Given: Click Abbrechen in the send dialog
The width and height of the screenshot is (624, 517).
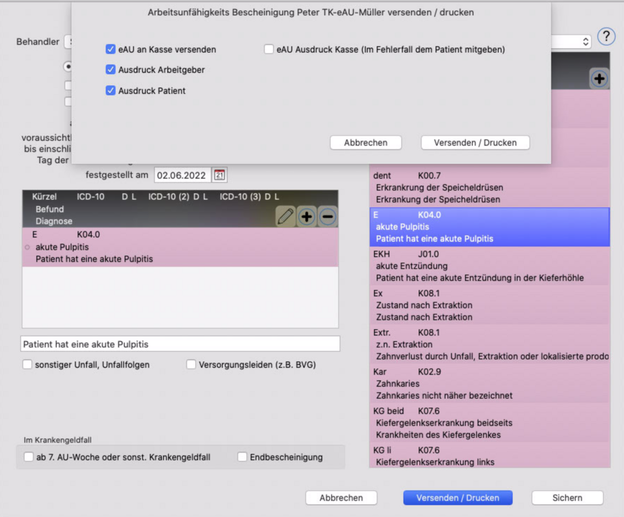Looking at the screenshot, I should [x=366, y=143].
